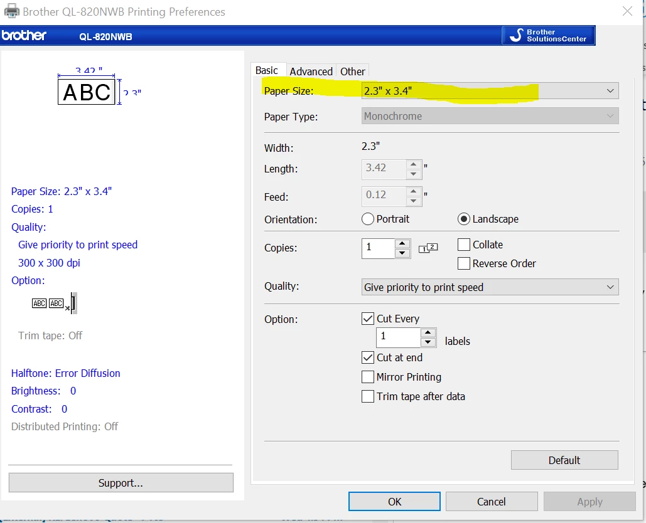Click the 'Contrast: 0' summary text
The image size is (646, 523).
(x=39, y=409)
